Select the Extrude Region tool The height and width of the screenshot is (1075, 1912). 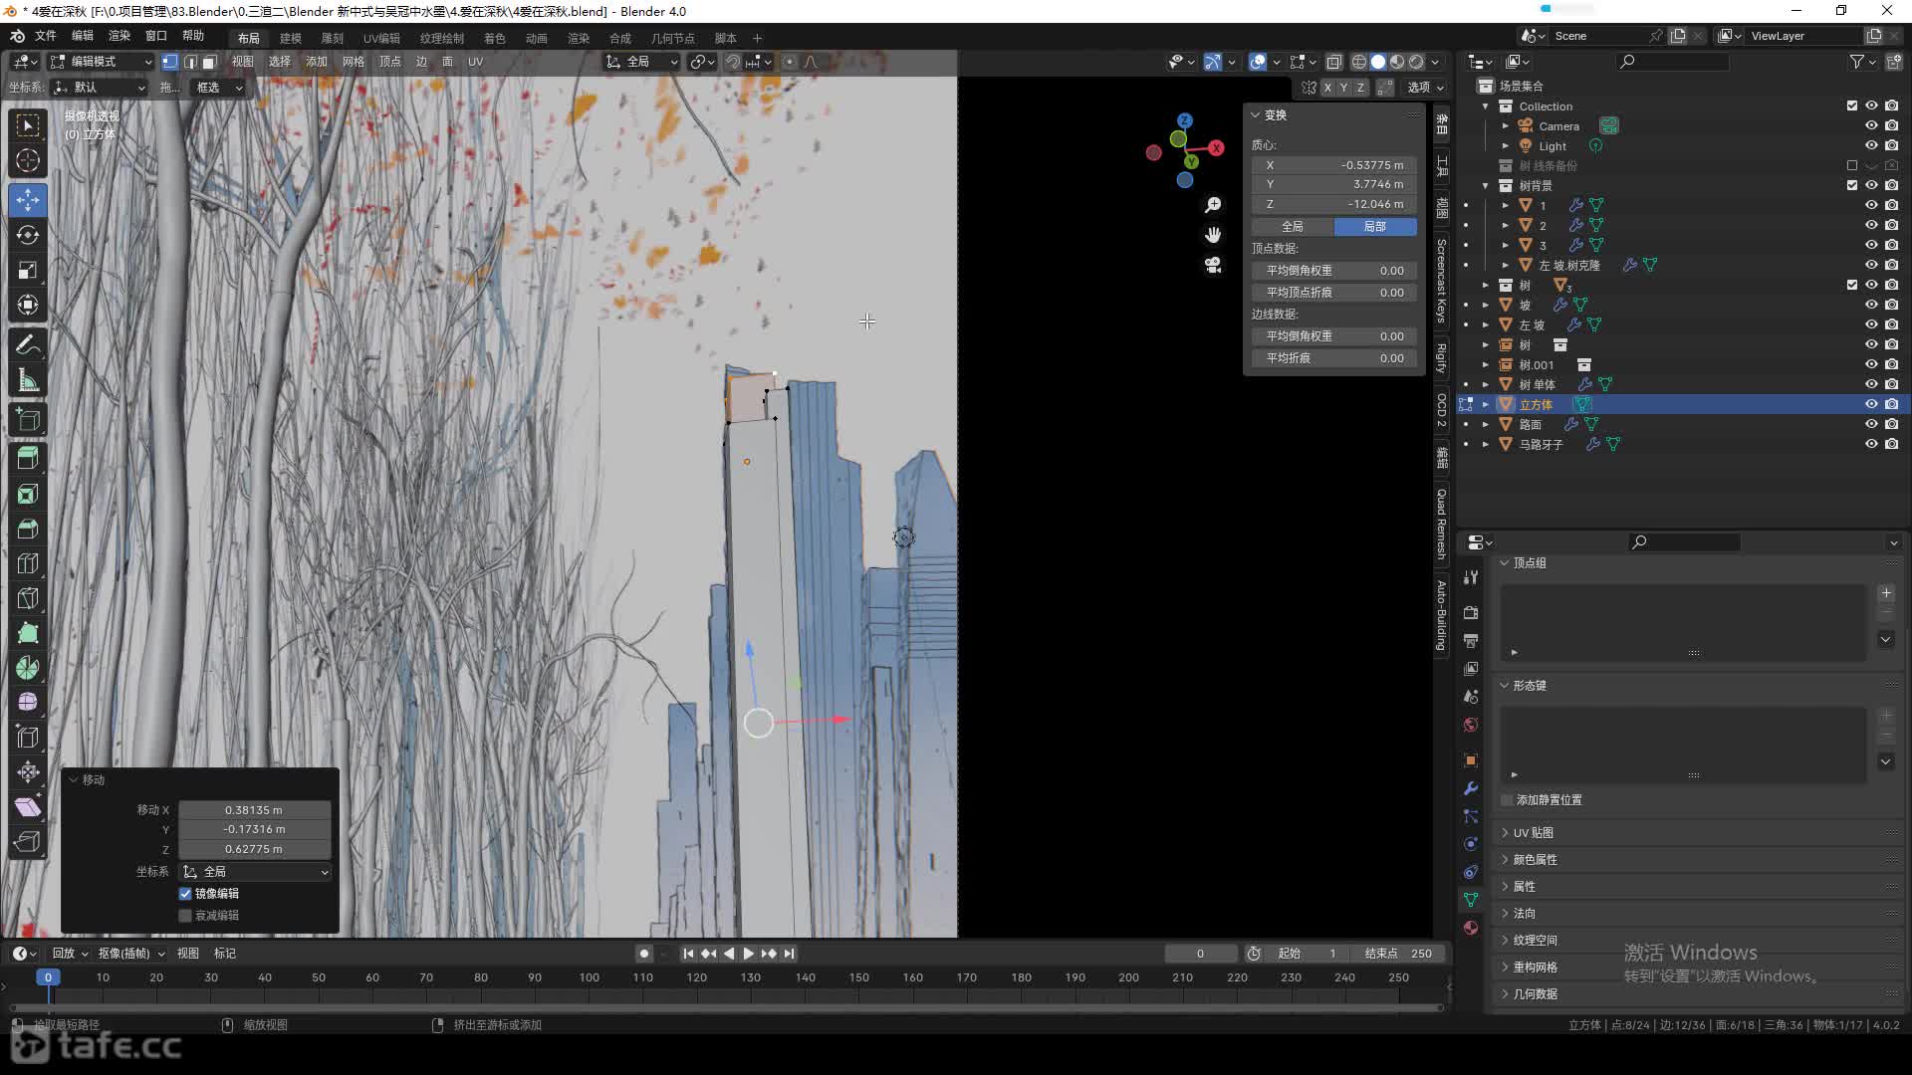[x=28, y=458]
